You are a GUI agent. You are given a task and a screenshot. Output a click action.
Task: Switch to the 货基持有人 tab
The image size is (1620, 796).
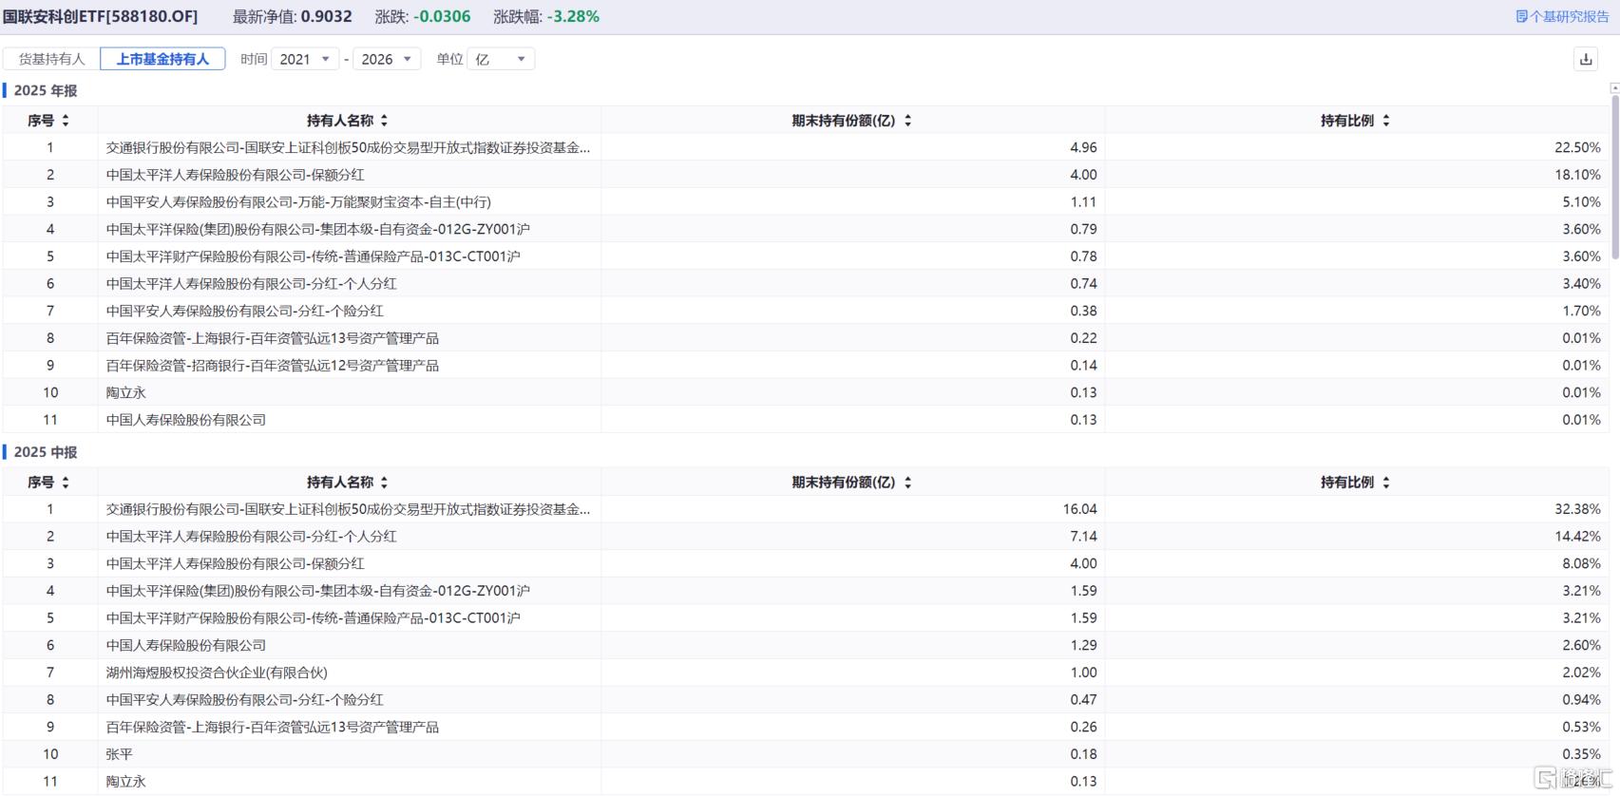(x=51, y=59)
